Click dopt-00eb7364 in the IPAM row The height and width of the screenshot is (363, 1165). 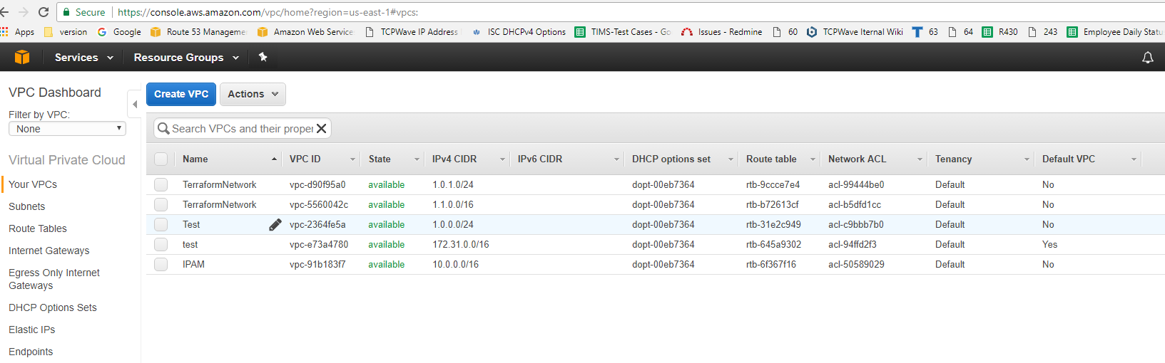click(663, 264)
